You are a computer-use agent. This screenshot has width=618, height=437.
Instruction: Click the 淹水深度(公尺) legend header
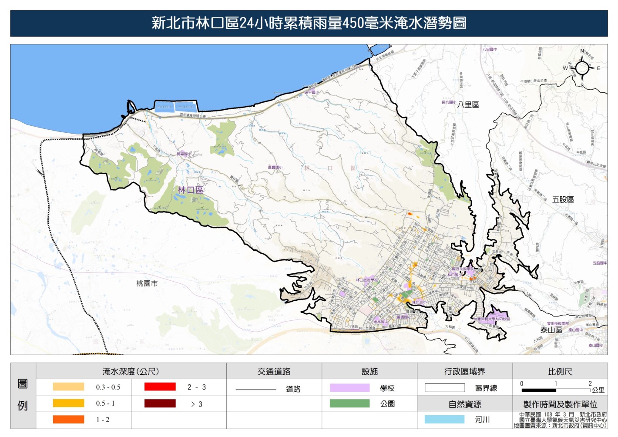131,371
